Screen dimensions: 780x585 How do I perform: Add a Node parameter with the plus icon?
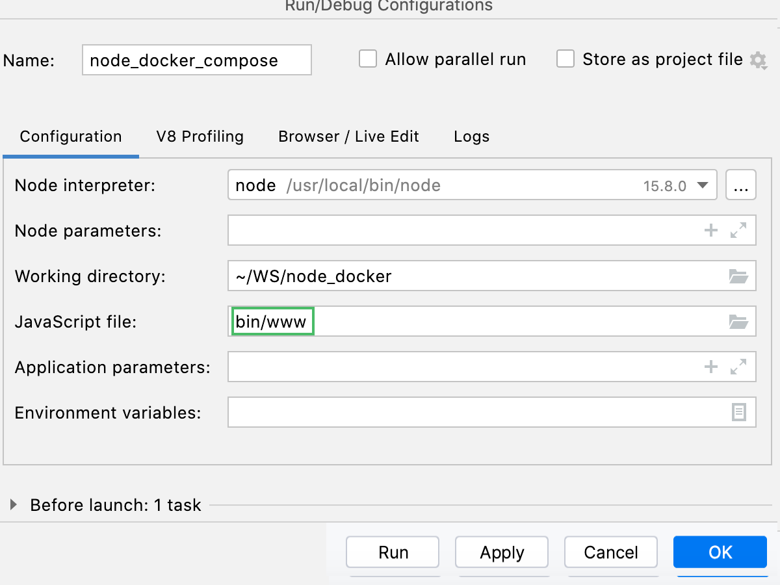pyautogui.click(x=711, y=230)
